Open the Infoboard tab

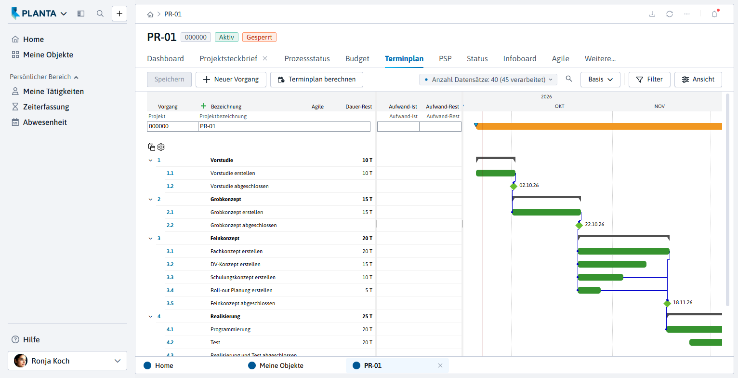coord(520,59)
